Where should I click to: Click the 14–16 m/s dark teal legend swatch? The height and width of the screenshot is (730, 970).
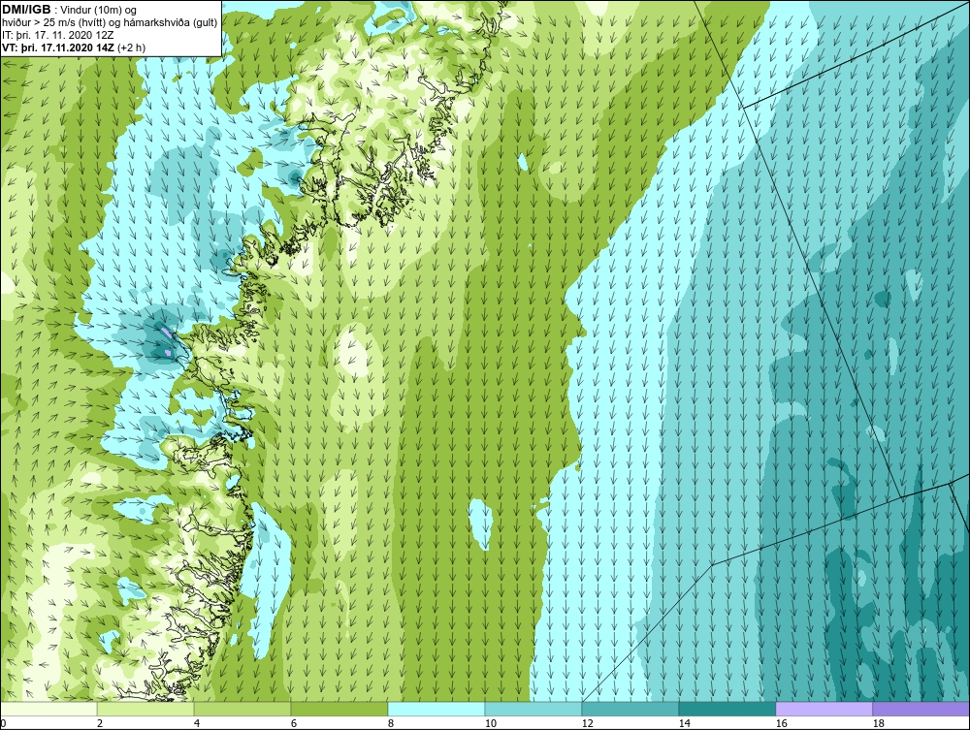coord(727,709)
